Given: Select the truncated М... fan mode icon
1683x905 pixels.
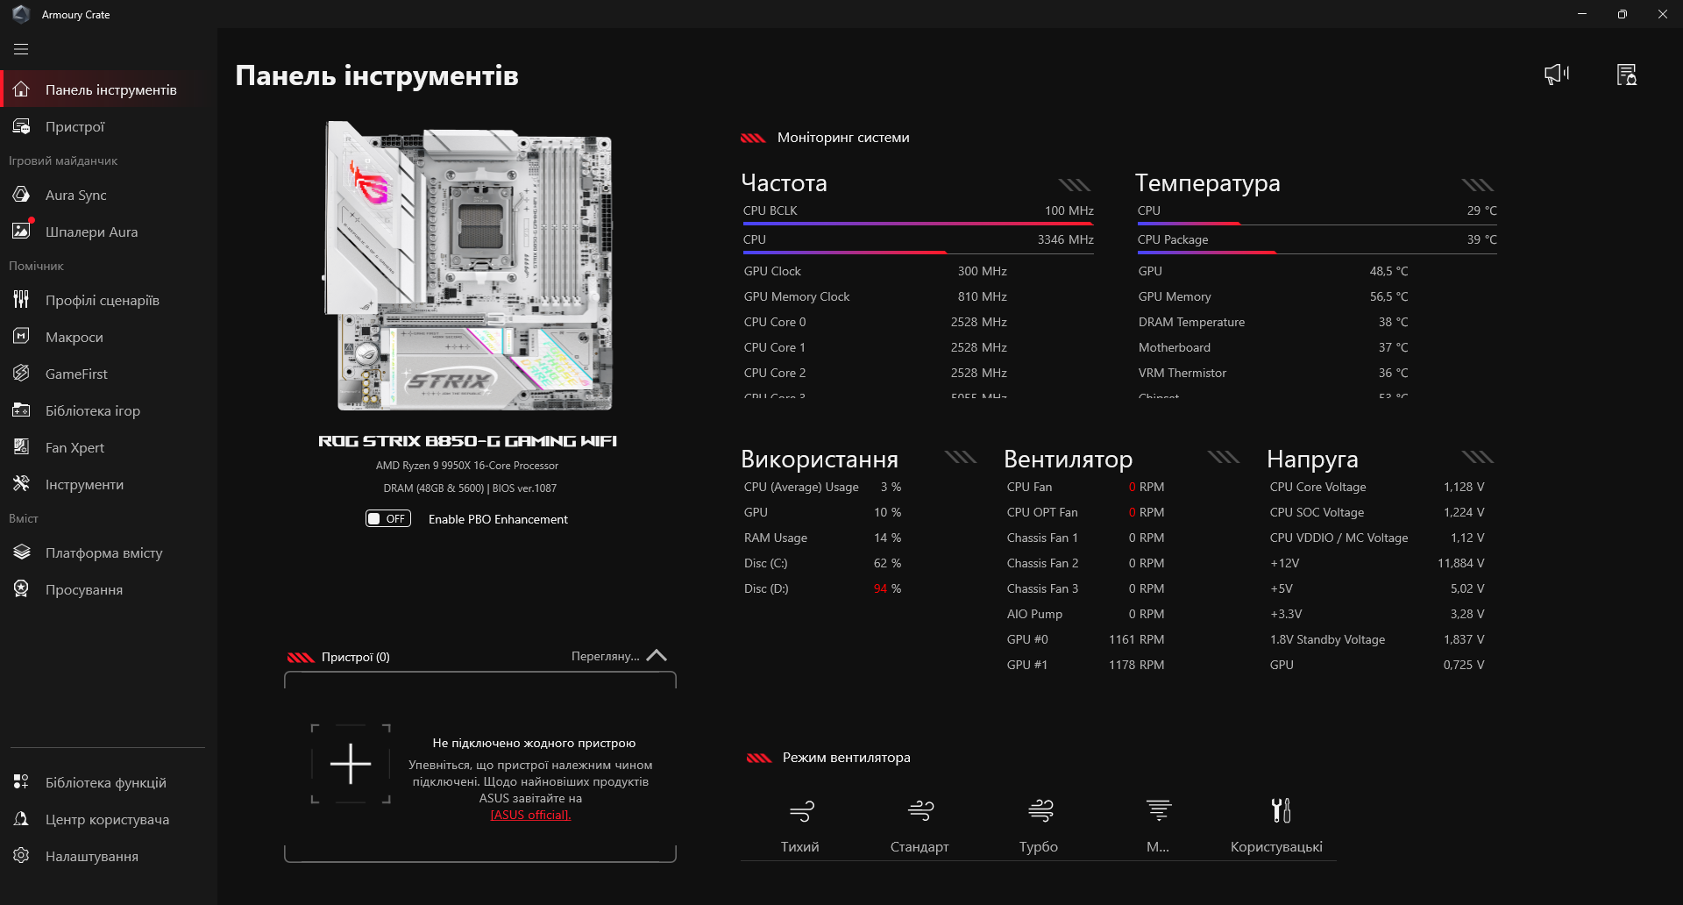Looking at the screenshot, I should point(1159,811).
